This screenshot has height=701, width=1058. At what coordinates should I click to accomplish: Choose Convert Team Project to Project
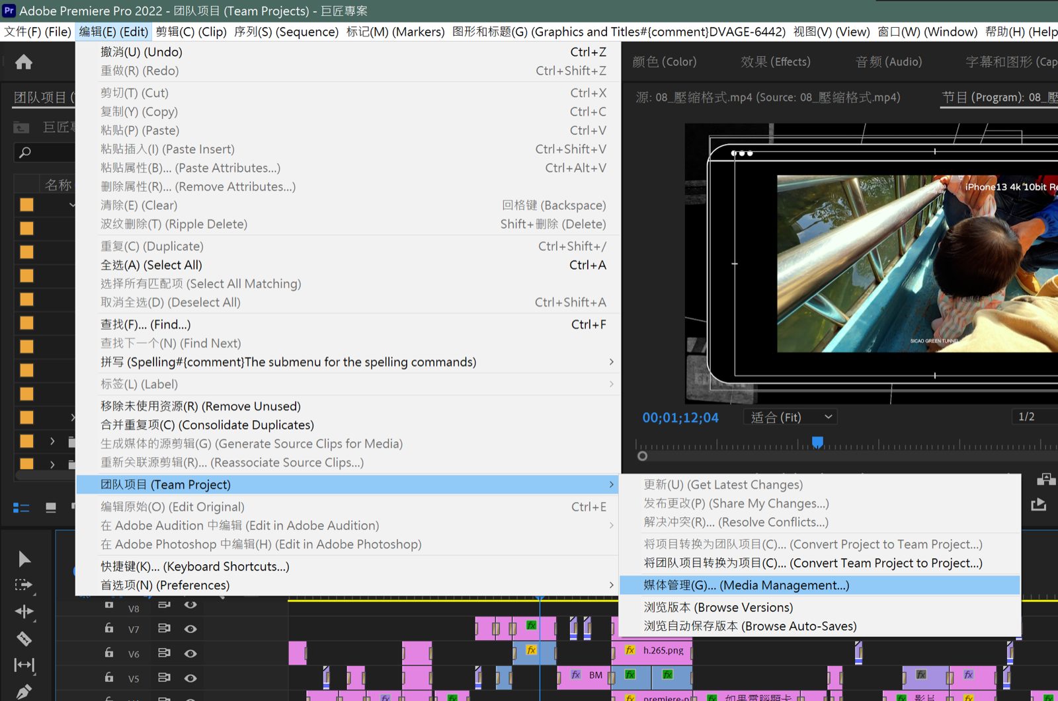[820, 563]
